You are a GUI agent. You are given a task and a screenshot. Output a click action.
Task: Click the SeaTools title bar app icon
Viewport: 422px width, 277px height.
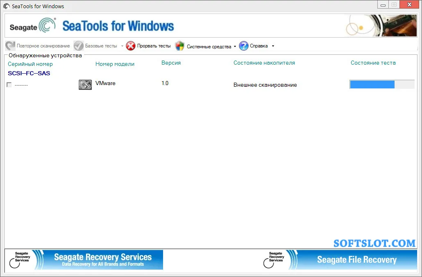[7, 6]
